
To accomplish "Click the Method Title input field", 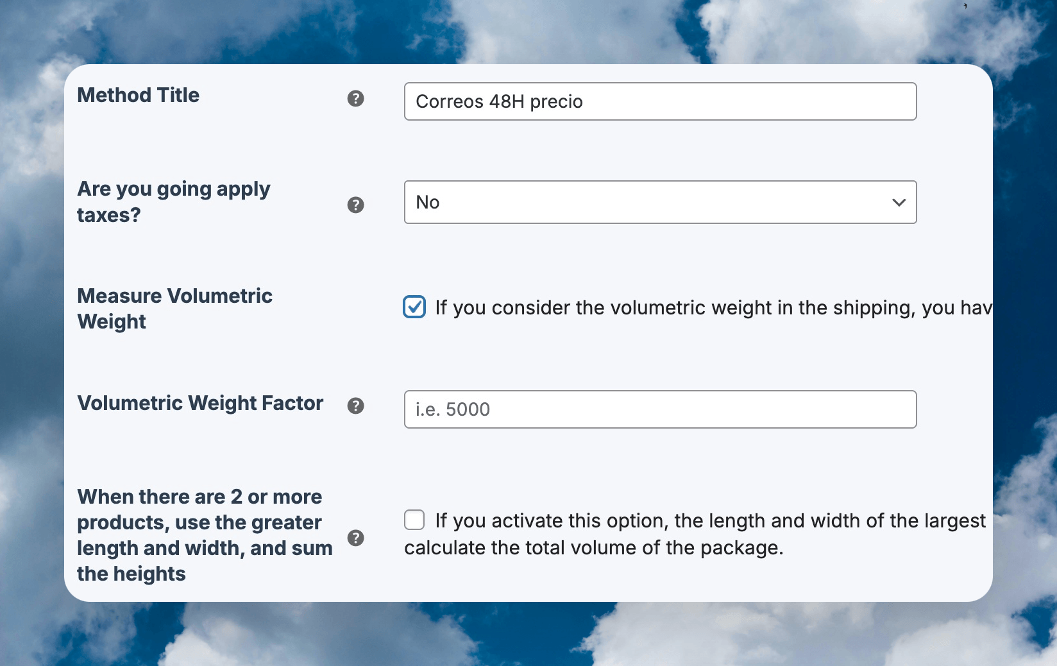I will click(659, 101).
